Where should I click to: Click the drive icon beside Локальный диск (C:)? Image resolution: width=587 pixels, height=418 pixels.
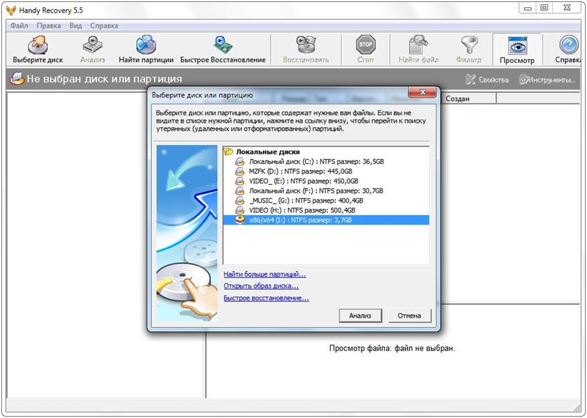(240, 162)
